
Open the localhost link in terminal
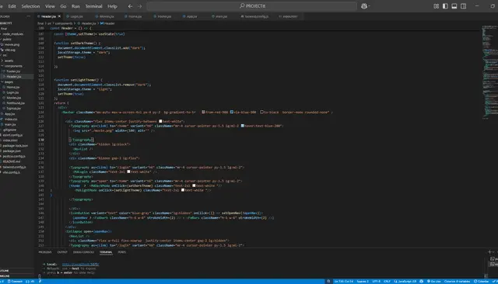[80, 264]
